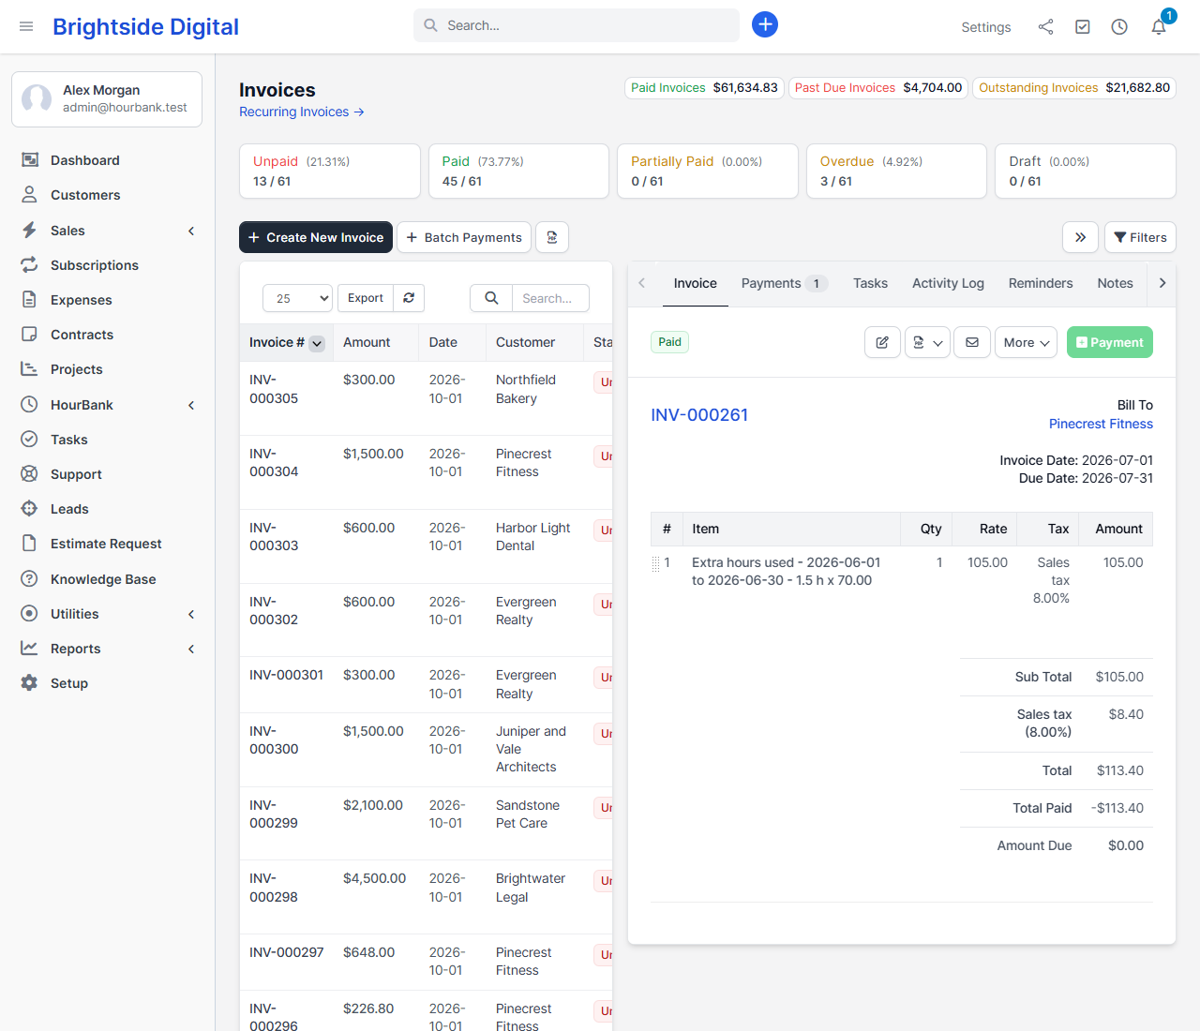This screenshot has width=1200, height=1031.
Task: Open the 25 rows-per-page dropdown
Action: [298, 298]
